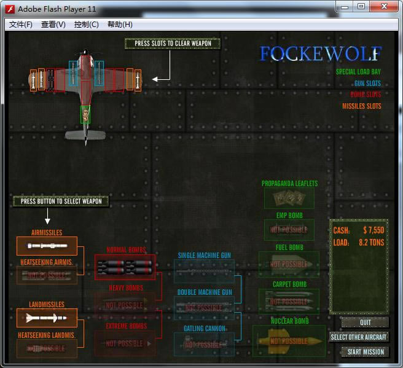Pick the Normal Bombs weapon
The image size is (403, 368).
pos(125,267)
